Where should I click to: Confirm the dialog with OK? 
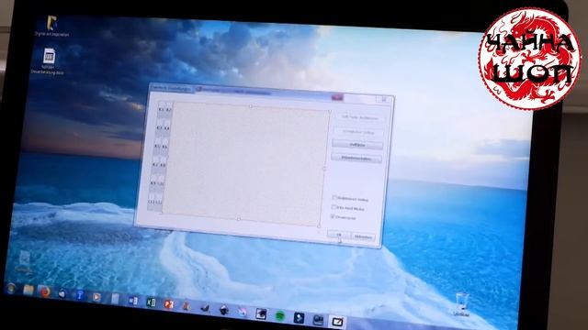click(x=339, y=235)
